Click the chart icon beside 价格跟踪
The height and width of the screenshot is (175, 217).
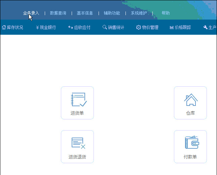(172, 27)
